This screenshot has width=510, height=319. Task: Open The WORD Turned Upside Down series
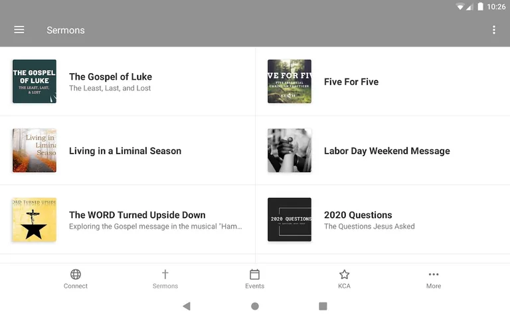tap(137, 215)
